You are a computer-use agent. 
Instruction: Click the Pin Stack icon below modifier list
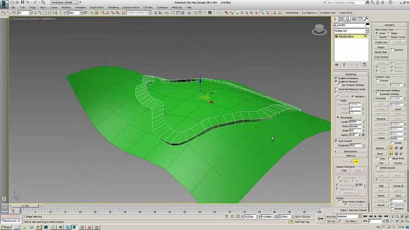pyautogui.click(x=337, y=65)
